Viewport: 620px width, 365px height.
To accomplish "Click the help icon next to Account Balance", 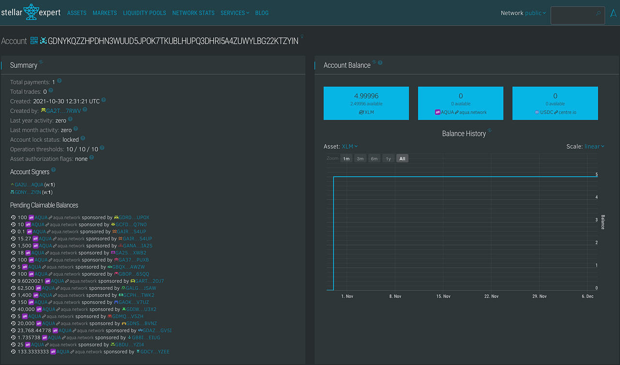I will coord(380,63).
